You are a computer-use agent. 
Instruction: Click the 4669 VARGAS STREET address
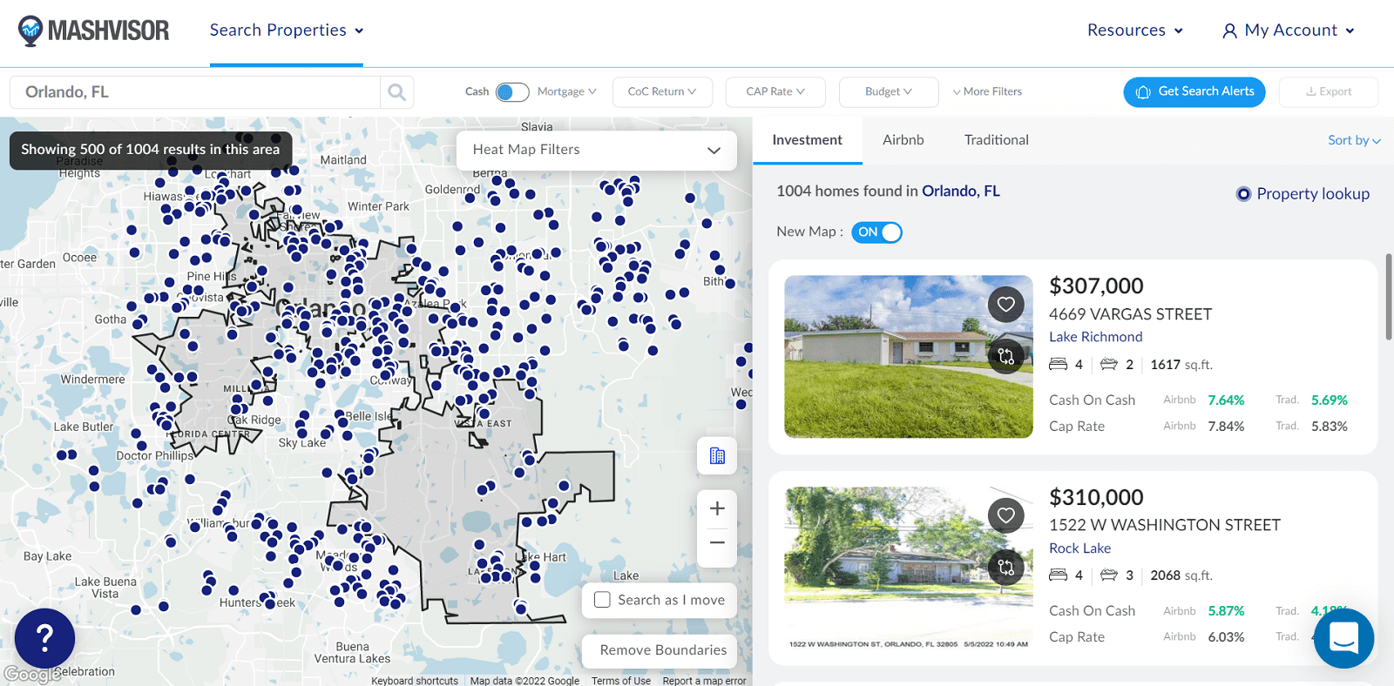point(1130,314)
